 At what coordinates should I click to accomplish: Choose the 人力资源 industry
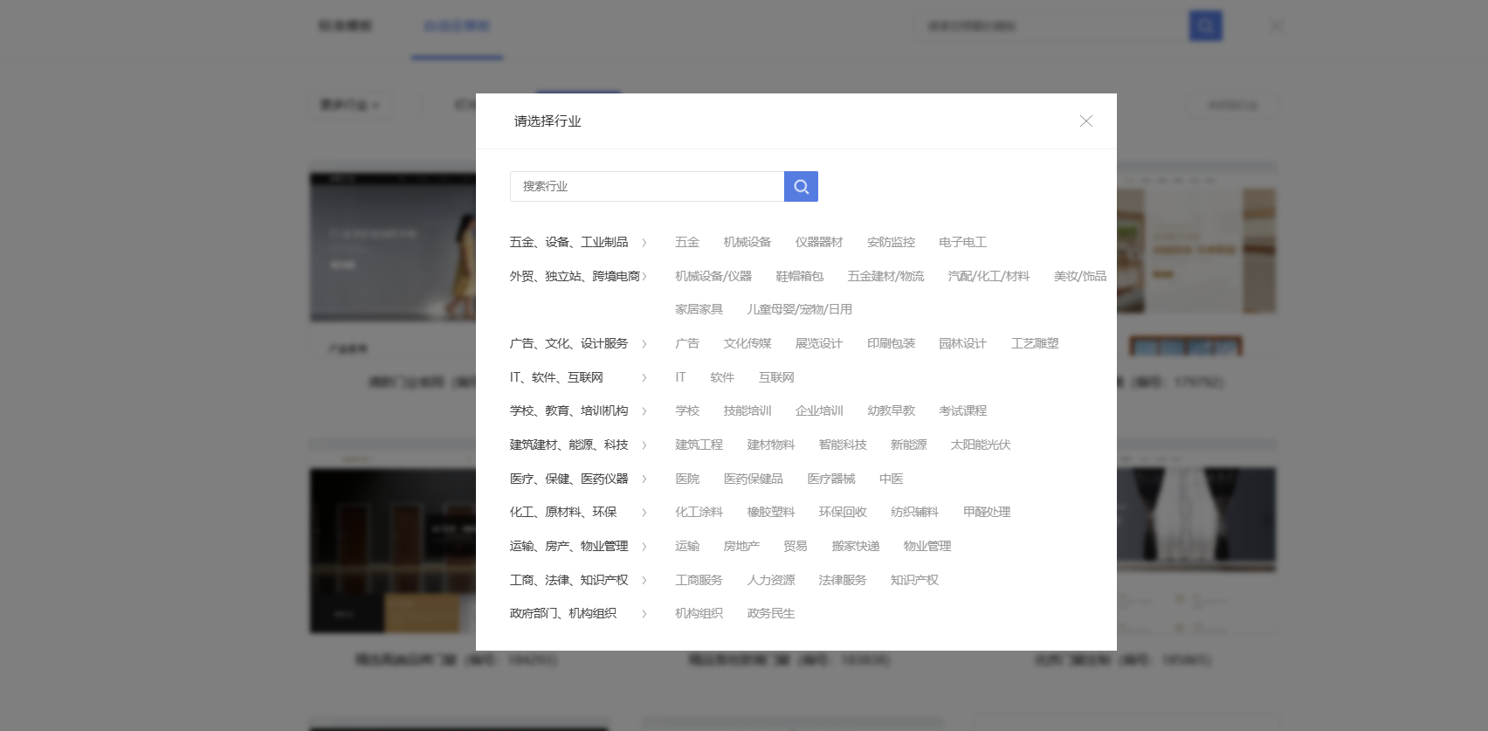(771, 580)
